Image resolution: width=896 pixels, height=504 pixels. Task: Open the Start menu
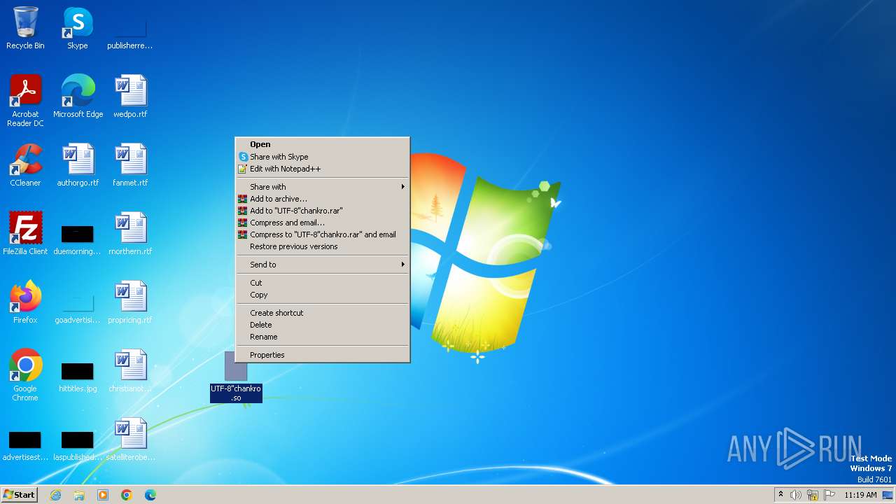coord(19,495)
